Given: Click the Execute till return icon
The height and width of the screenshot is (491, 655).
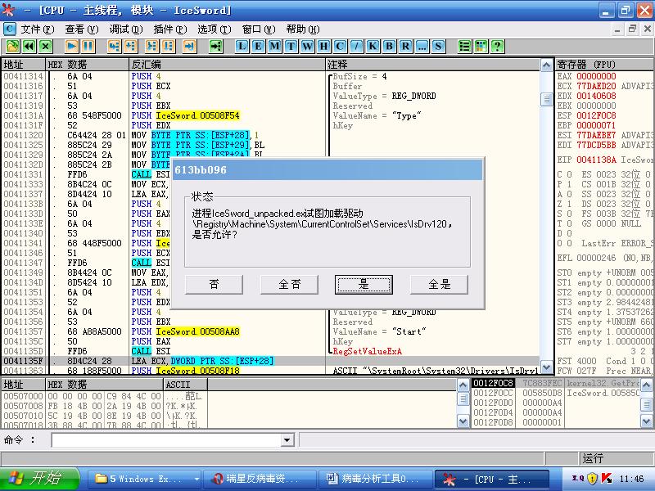Looking at the screenshot, I should tap(189, 47).
